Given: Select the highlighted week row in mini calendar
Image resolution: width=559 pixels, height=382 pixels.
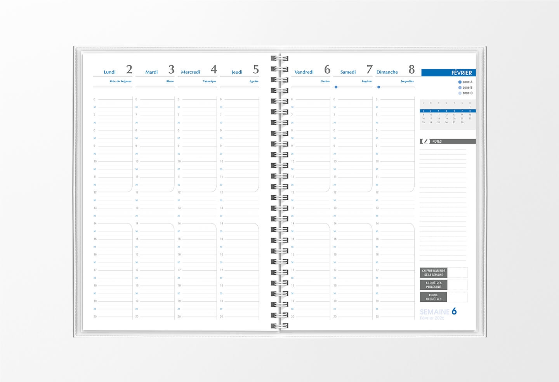Looking at the screenshot, I should click(x=448, y=111).
